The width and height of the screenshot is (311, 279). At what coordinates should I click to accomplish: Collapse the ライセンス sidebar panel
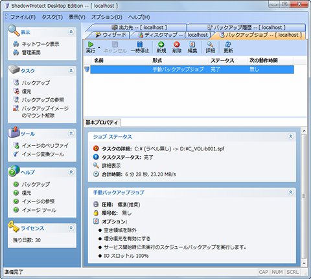pyautogui.click(x=71, y=228)
